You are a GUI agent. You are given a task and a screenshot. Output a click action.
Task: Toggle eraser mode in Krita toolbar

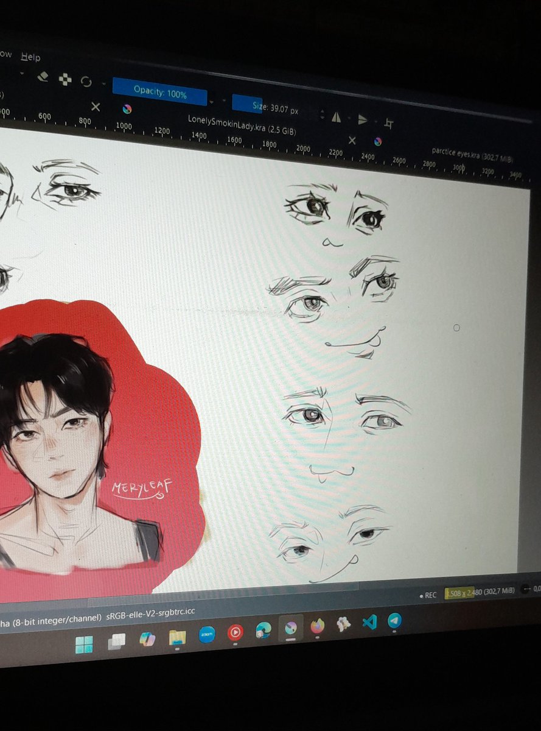tap(43, 76)
